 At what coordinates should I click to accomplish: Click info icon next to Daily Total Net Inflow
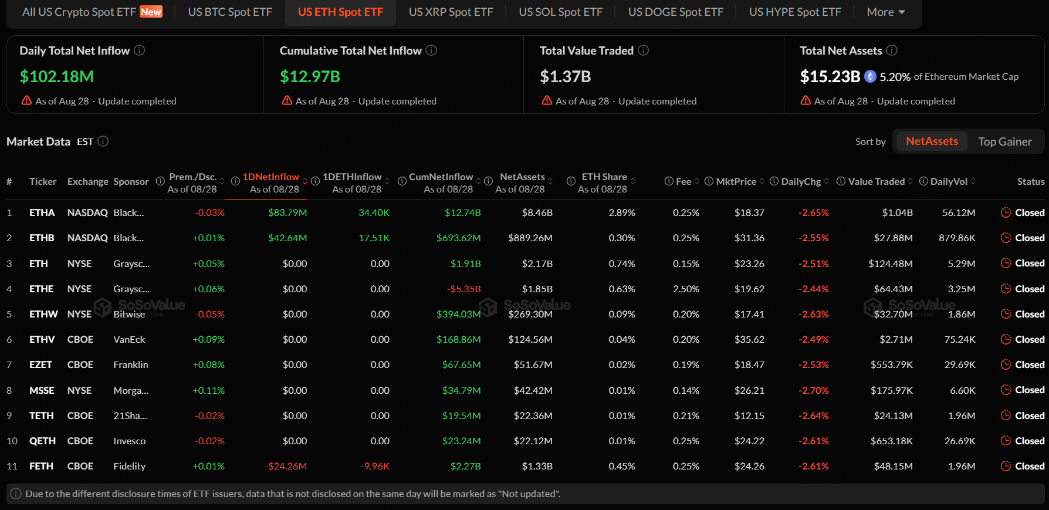point(140,50)
